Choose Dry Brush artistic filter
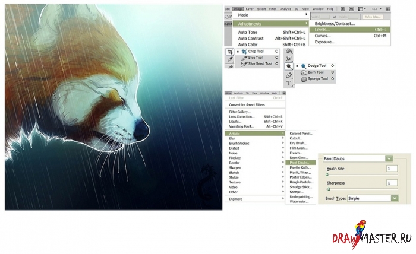The height and width of the screenshot is (254, 416). pos(301,143)
